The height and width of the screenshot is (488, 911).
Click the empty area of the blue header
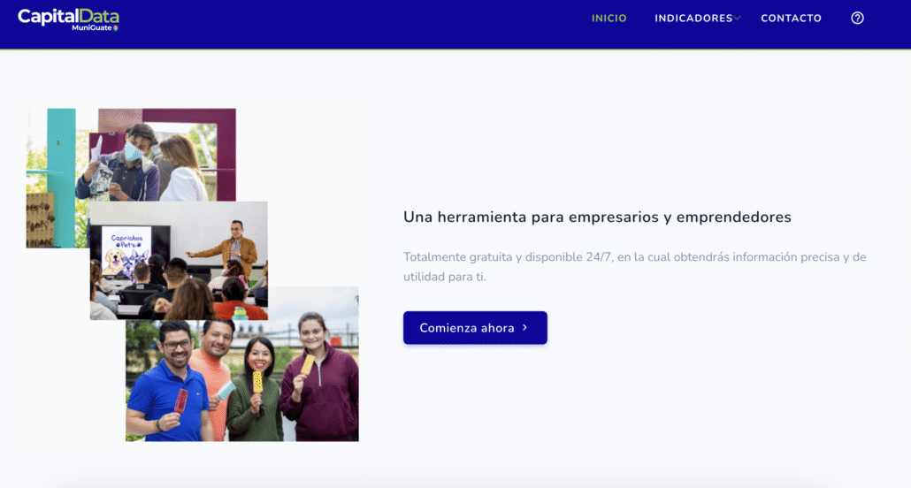pyautogui.click(x=348, y=23)
